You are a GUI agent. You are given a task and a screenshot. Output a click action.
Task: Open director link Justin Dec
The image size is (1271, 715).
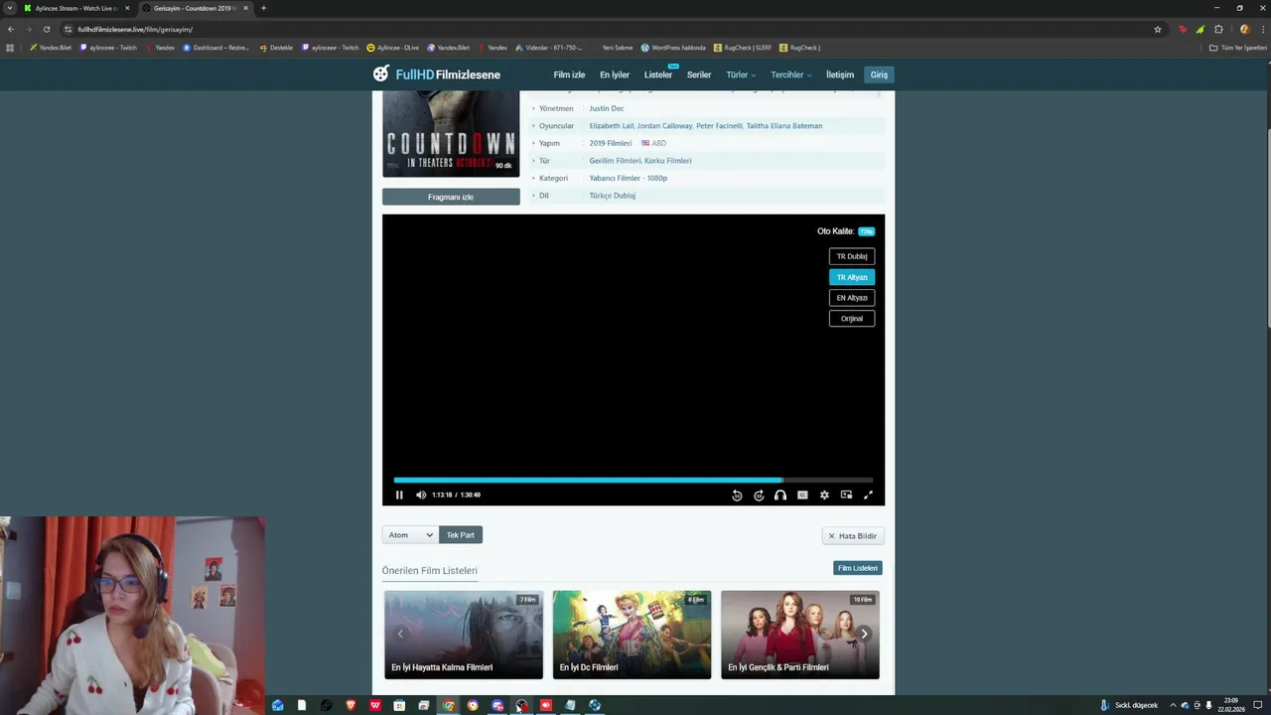(606, 108)
